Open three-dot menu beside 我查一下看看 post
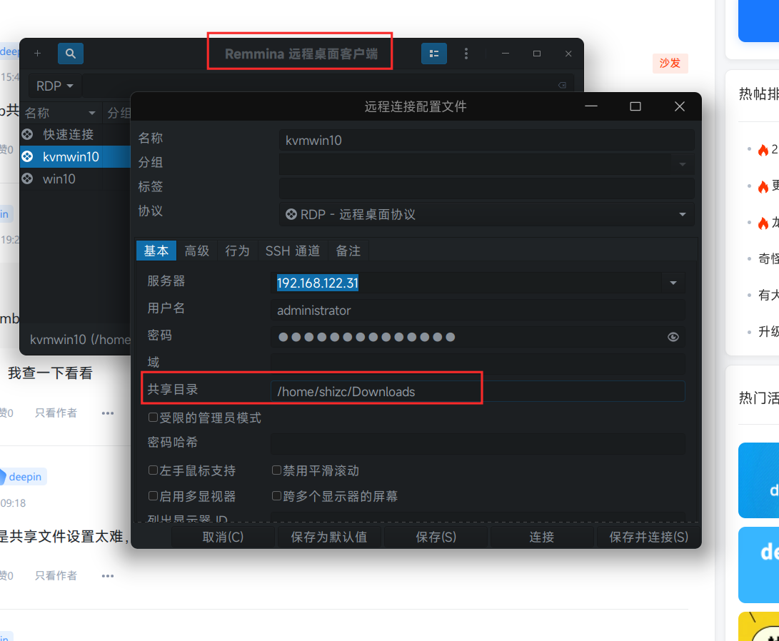The width and height of the screenshot is (779, 641). [x=108, y=413]
